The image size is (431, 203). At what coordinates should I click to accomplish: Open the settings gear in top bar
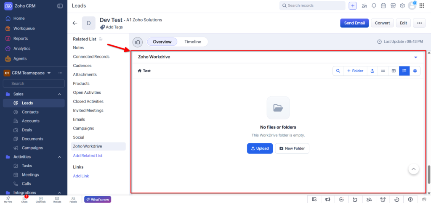coord(402,6)
